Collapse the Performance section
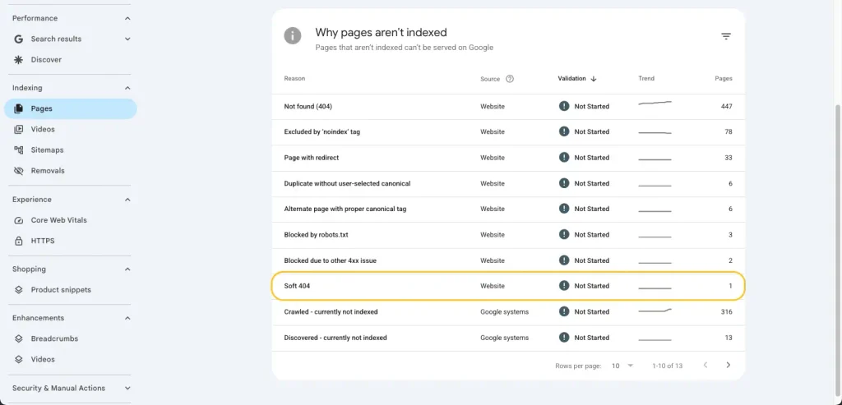This screenshot has width=842, height=405. 127,18
